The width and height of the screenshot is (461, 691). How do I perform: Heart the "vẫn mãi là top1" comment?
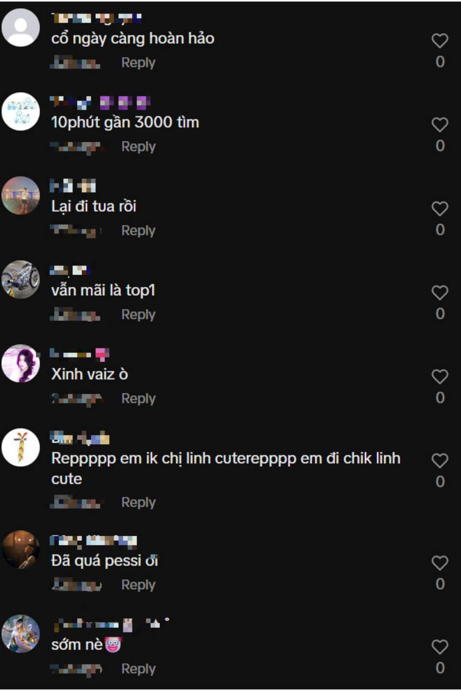(440, 293)
